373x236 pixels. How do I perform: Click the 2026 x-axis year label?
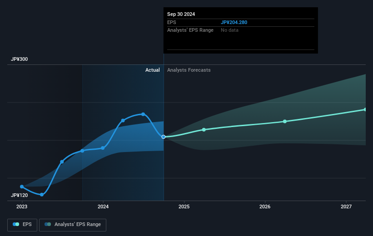click(x=265, y=206)
